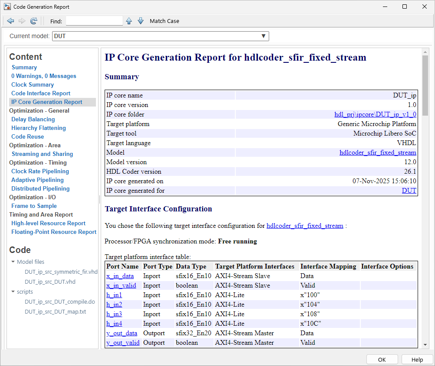Collapse the scripts tree
Image resolution: width=435 pixels, height=366 pixels.
(13, 292)
